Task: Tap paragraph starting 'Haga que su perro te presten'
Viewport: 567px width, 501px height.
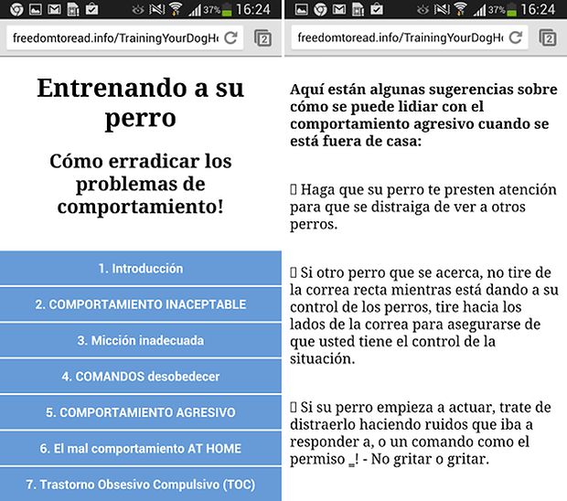Action: [x=423, y=207]
